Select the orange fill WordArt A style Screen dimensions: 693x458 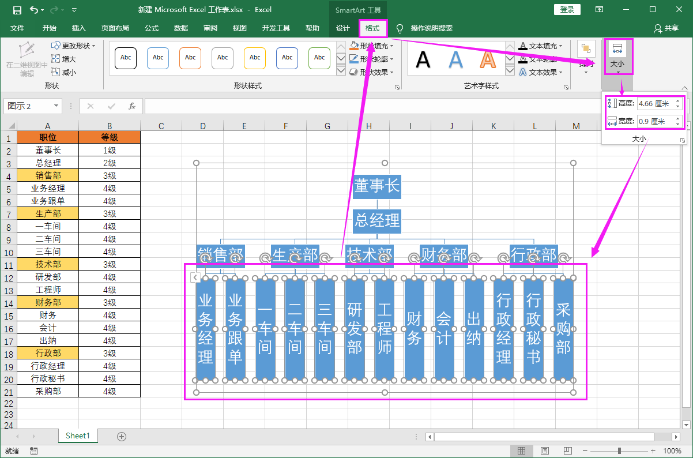pyautogui.click(x=488, y=59)
